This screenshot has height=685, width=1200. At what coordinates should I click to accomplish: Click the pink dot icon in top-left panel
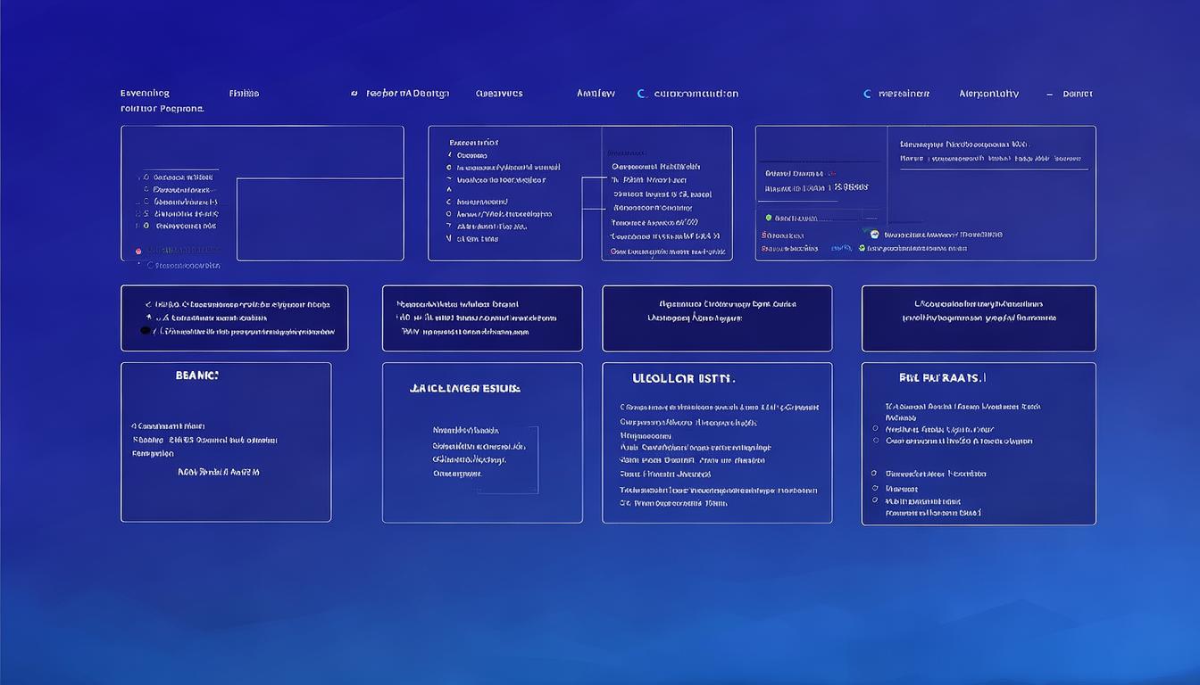[138, 252]
